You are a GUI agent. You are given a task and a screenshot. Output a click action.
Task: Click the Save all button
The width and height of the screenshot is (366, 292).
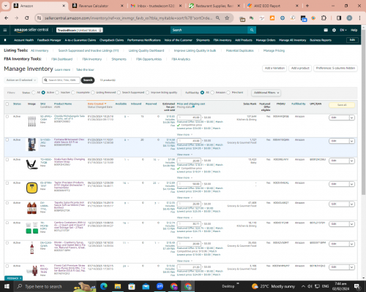point(342,105)
